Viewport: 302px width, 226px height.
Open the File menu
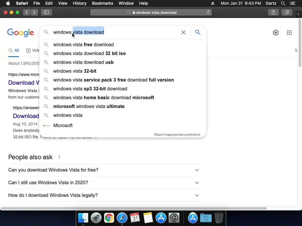tap(36, 3)
